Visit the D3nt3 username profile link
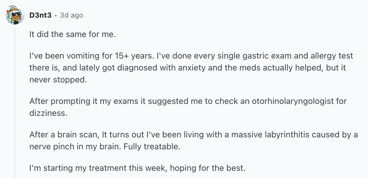 click(40, 15)
